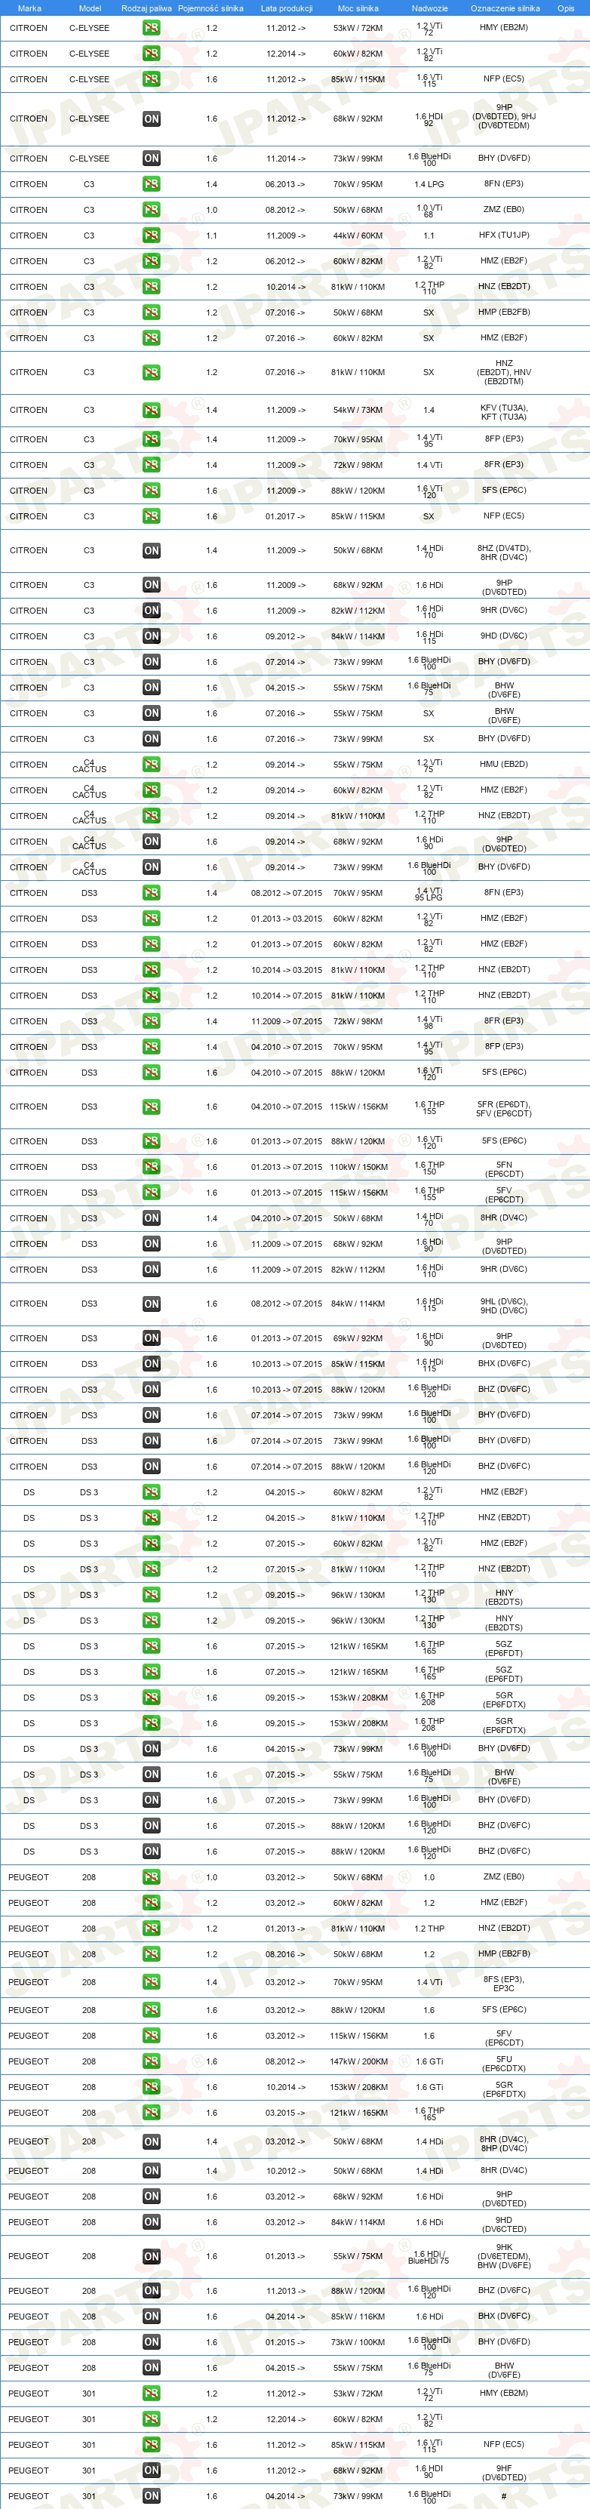Viewport: 590px width, 2509px height.
Task: Select the '9HD (DV6CTED)' engine code cell
Action: (503, 2221)
